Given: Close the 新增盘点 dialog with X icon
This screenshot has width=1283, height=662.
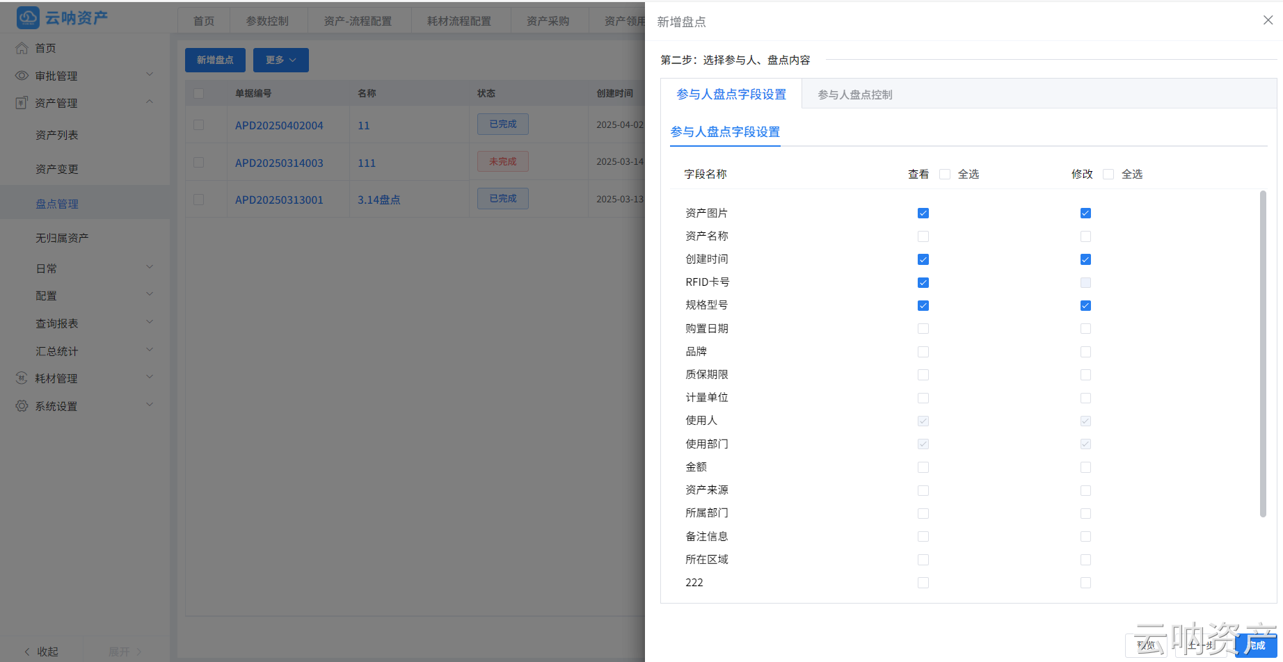Looking at the screenshot, I should coord(1268,20).
